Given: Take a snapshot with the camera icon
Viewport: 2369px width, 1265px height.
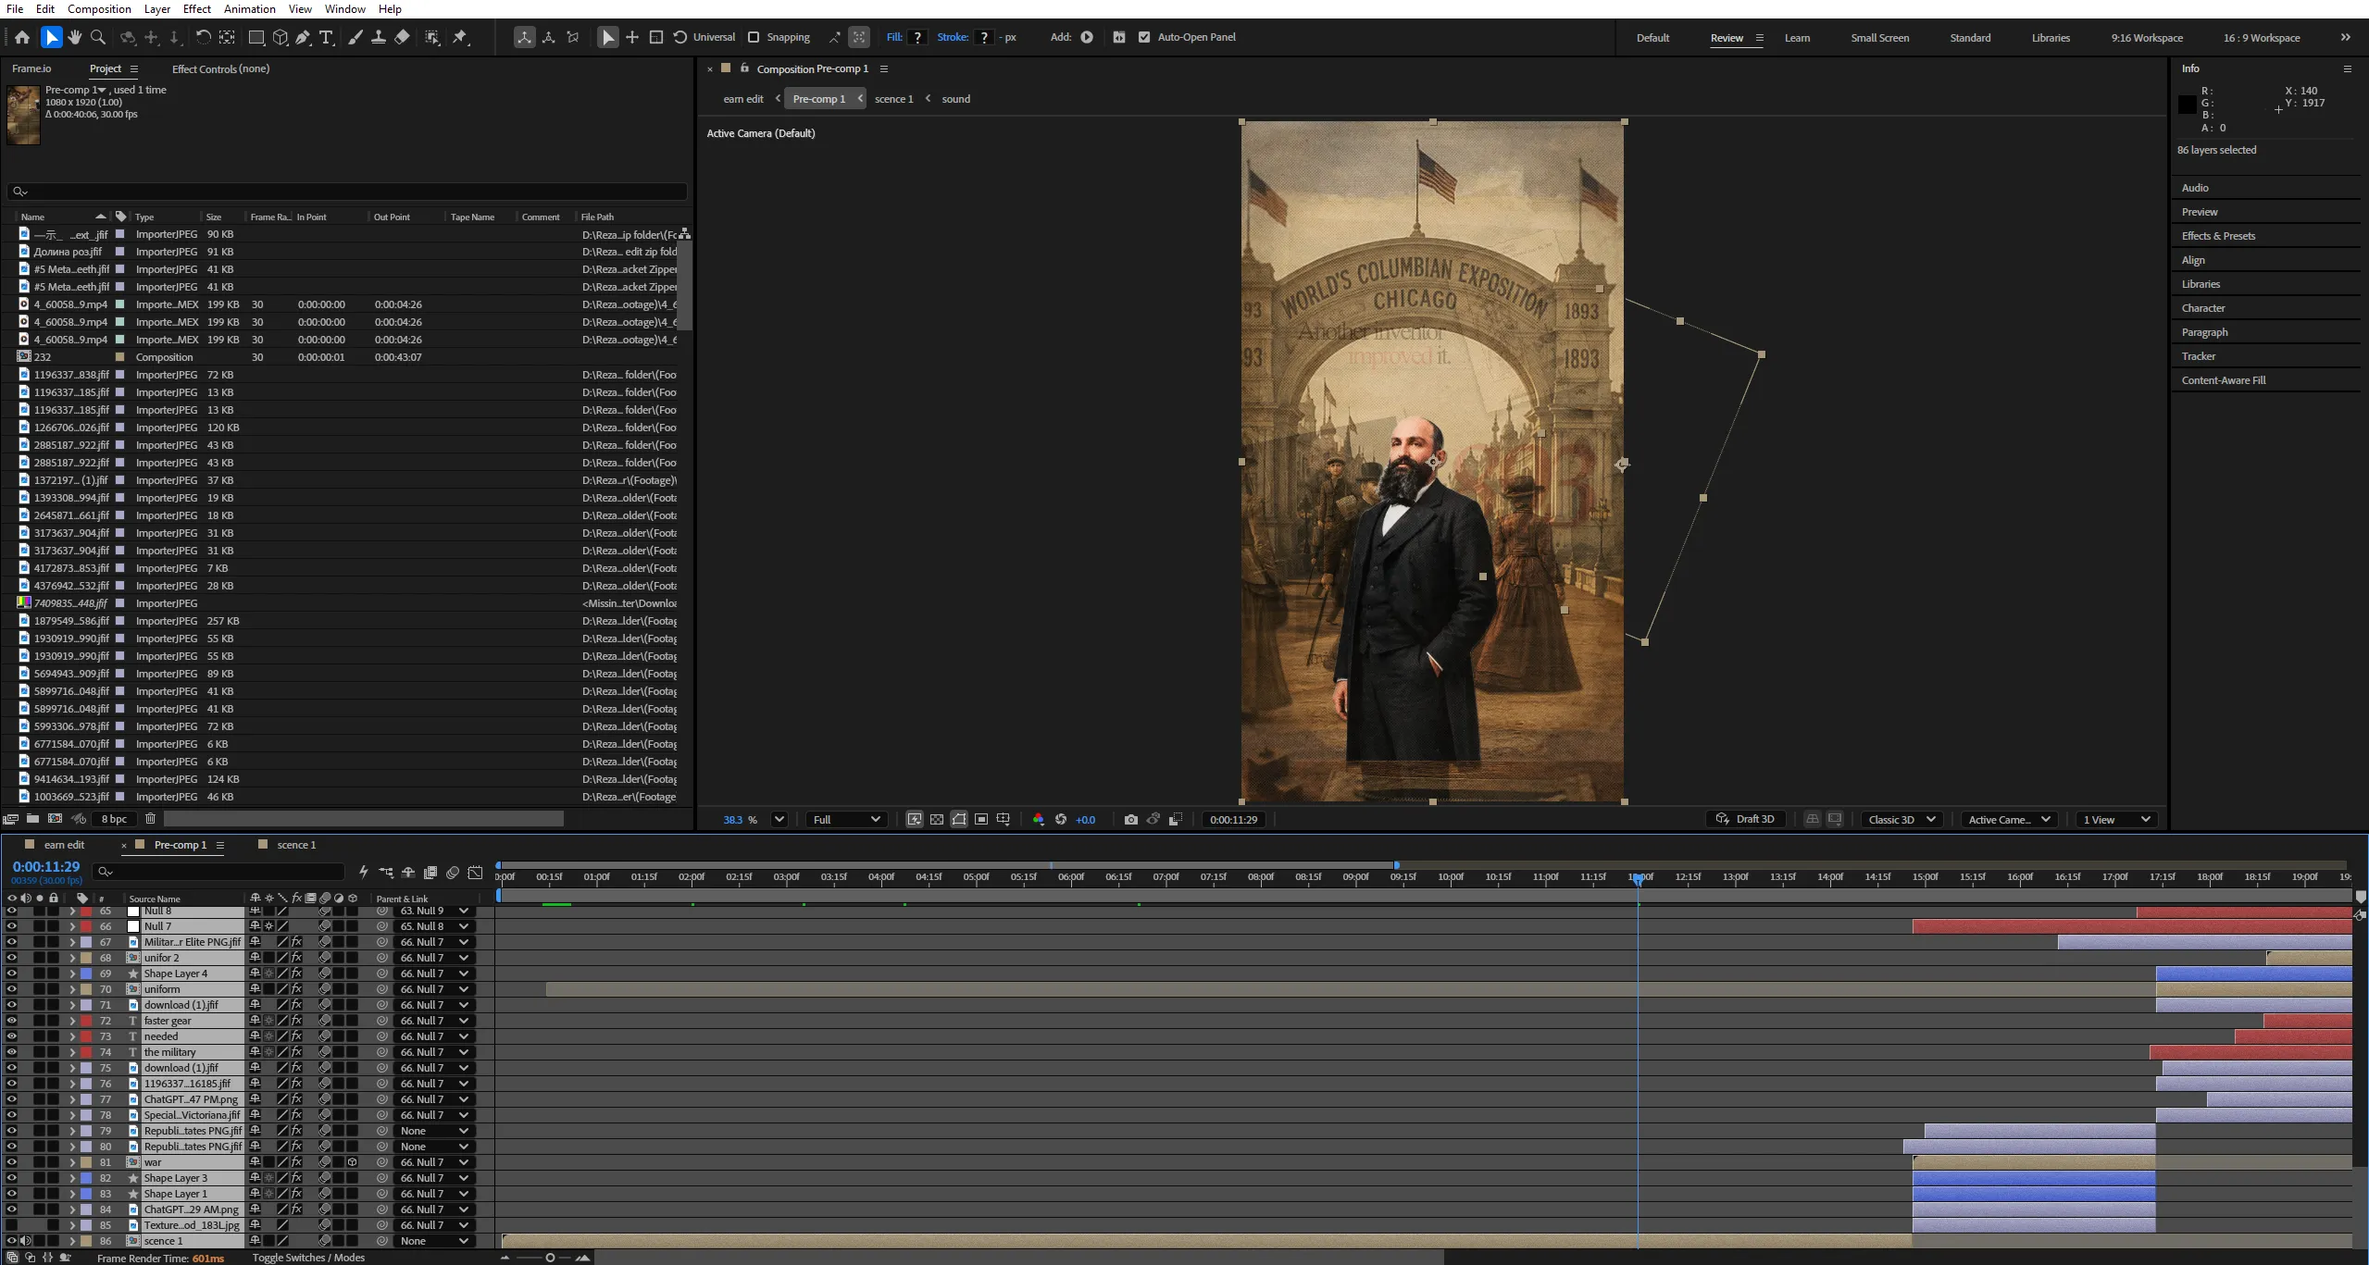Looking at the screenshot, I should (1130, 820).
